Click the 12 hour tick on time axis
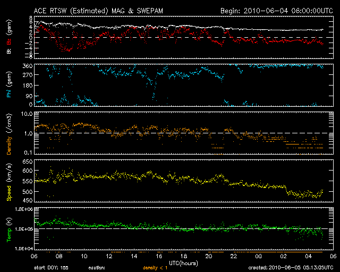340x272 pixels. [109, 256]
